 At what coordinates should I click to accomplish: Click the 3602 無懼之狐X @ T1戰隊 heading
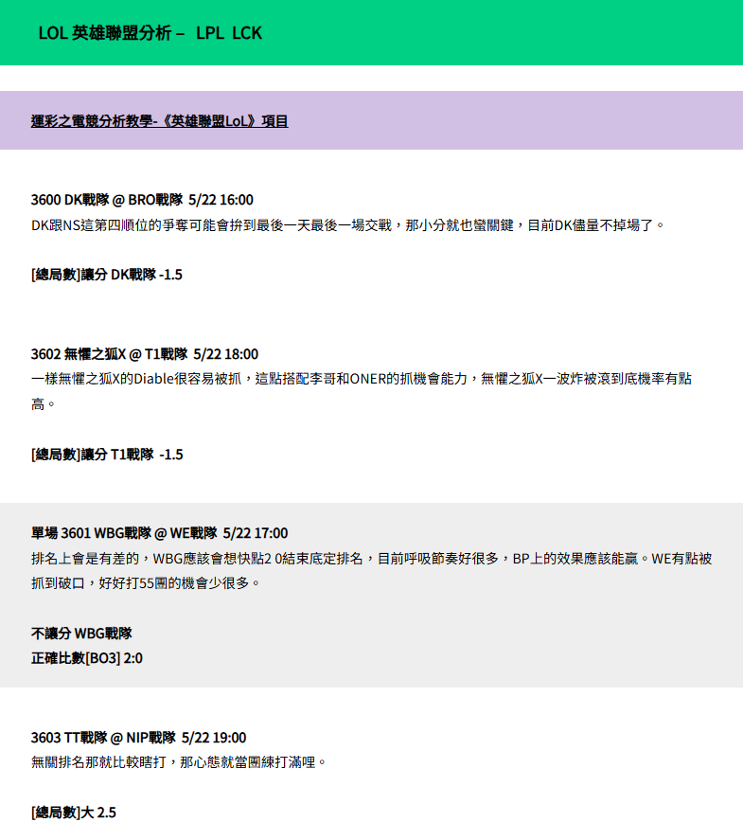point(145,354)
